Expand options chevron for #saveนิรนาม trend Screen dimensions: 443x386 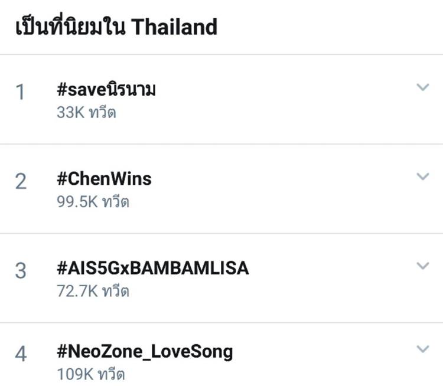pos(422,88)
